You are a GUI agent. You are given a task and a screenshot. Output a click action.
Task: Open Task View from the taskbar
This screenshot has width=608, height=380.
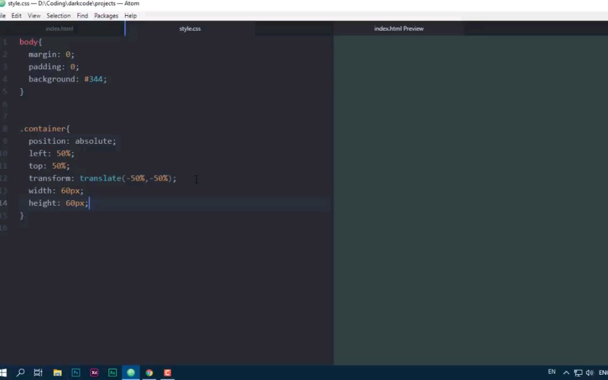coord(38,372)
